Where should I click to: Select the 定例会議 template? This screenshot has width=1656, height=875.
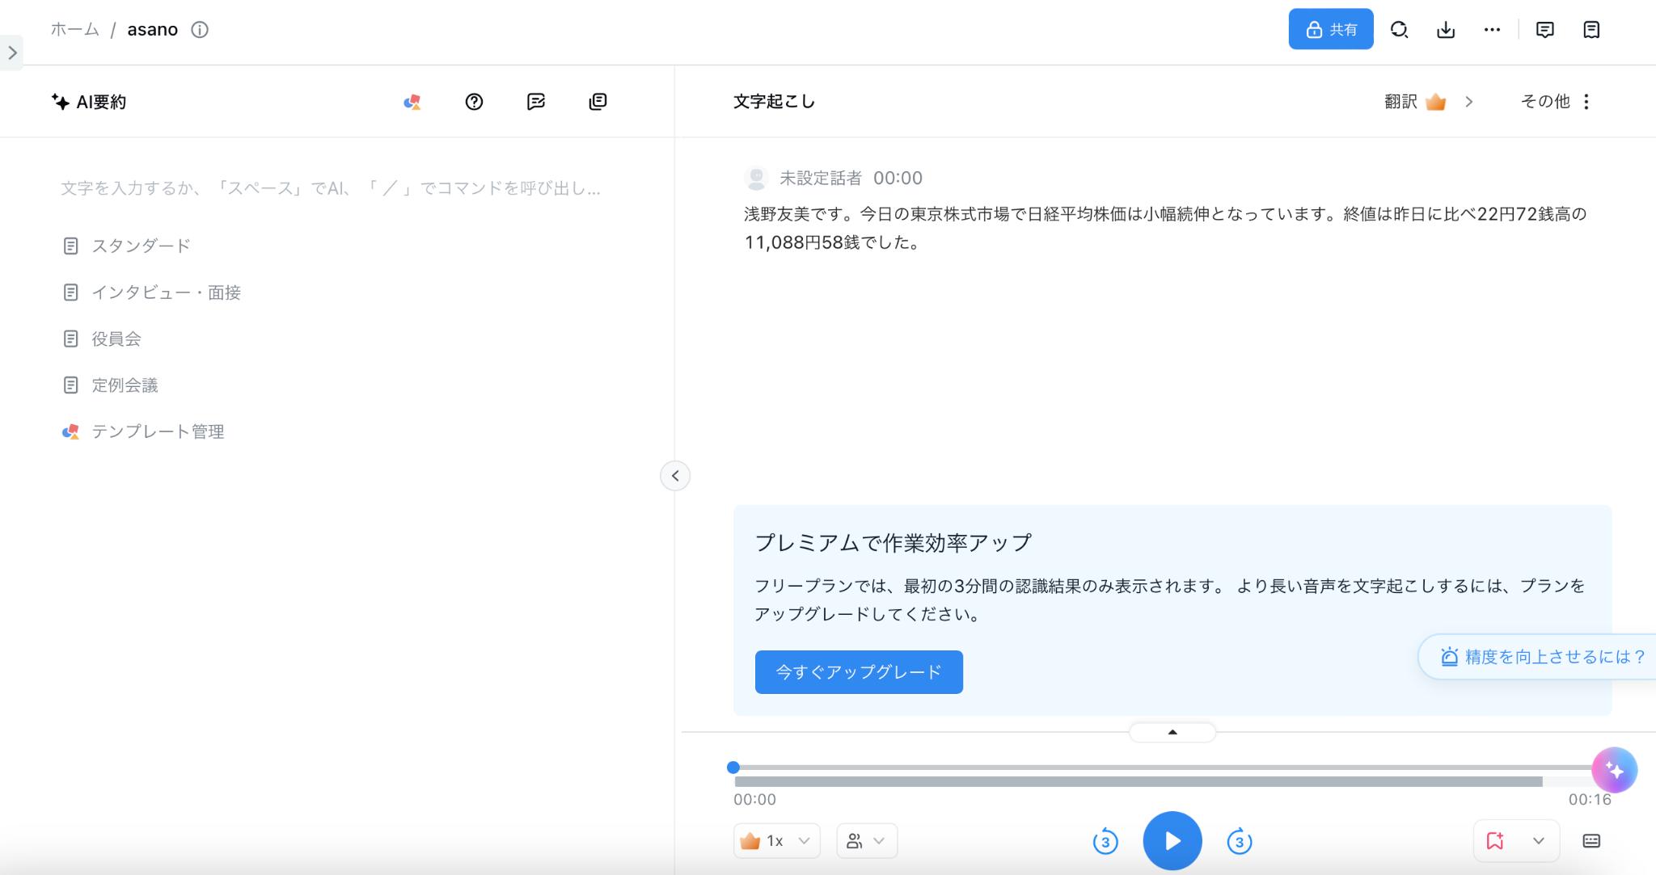[x=111, y=385]
